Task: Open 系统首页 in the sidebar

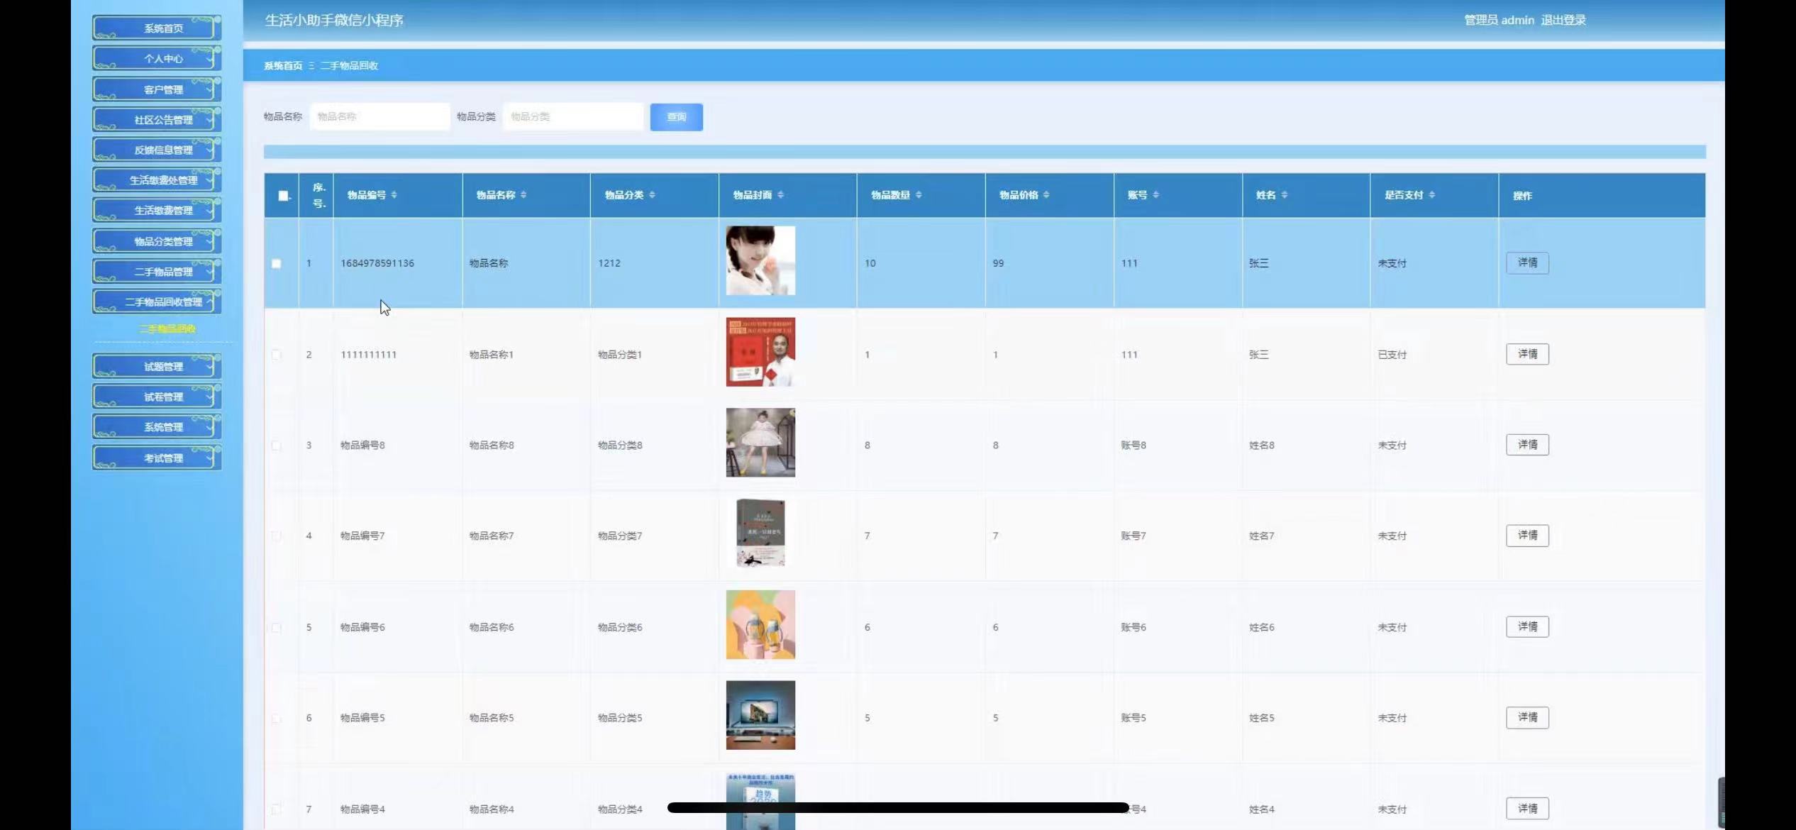Action: coord(157,28)
